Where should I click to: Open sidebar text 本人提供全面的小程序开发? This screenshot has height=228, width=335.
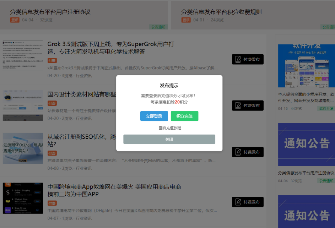click(306, 97)
